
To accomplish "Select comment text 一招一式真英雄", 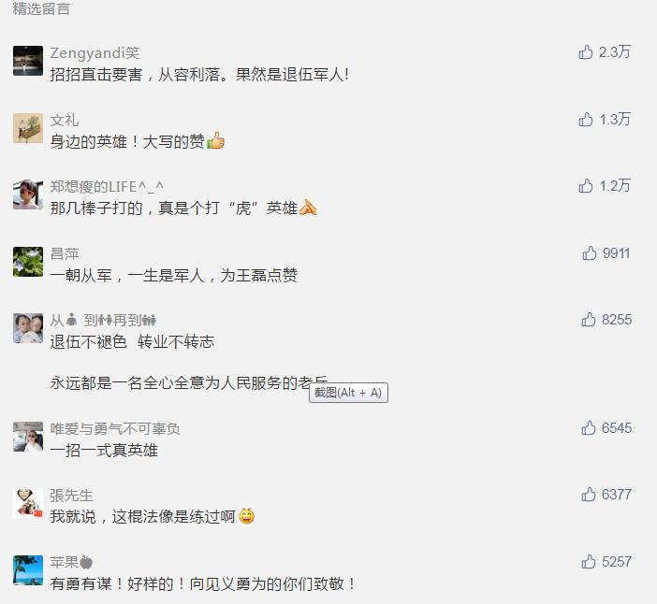I will (104, 451).
